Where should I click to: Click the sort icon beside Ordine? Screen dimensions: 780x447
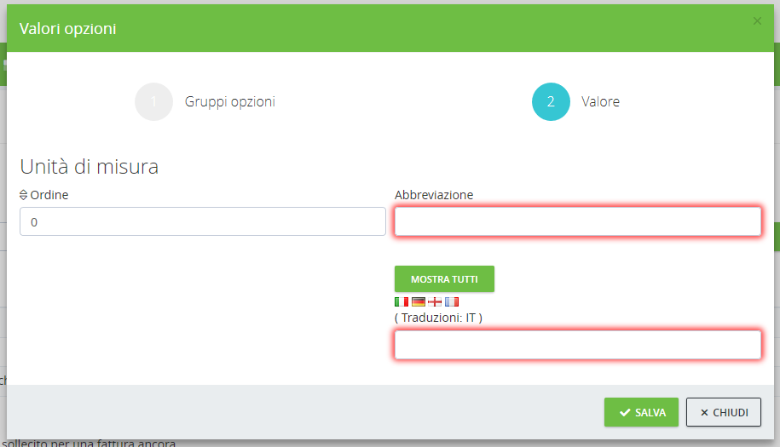point(24,195)
